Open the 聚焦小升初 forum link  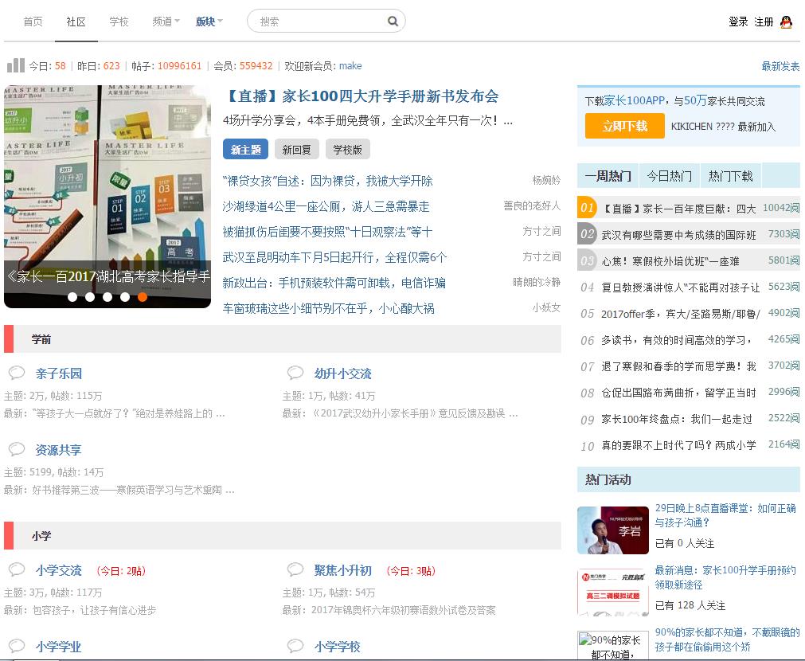click(x=342, y=570)
